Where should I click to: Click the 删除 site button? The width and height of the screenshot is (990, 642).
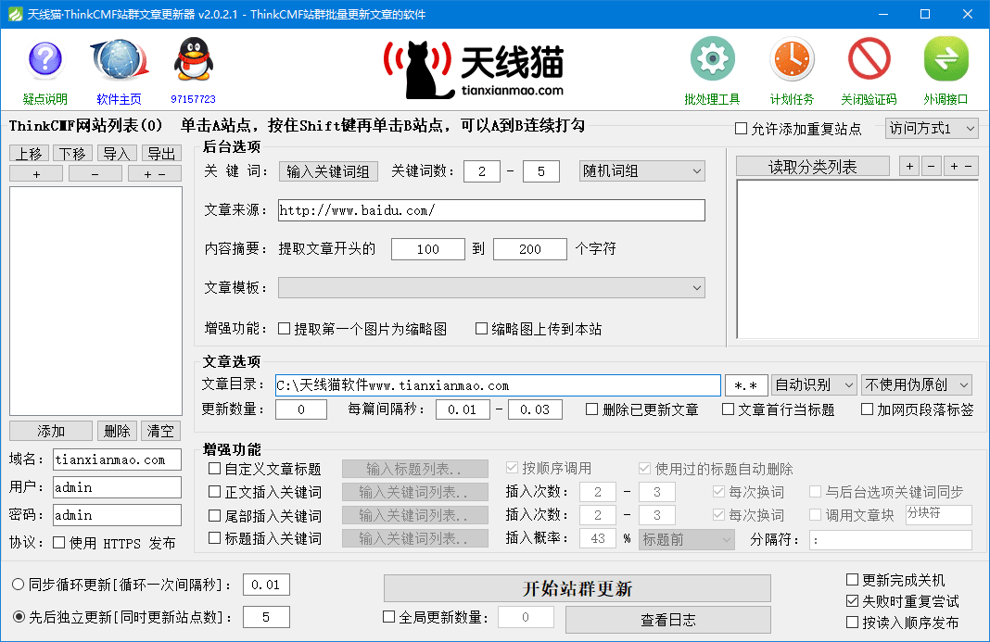(117, 431)
